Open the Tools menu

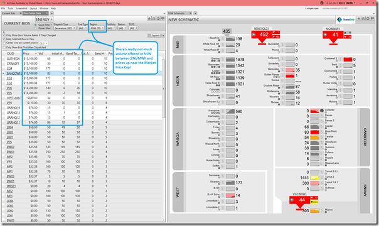[10, 8]
